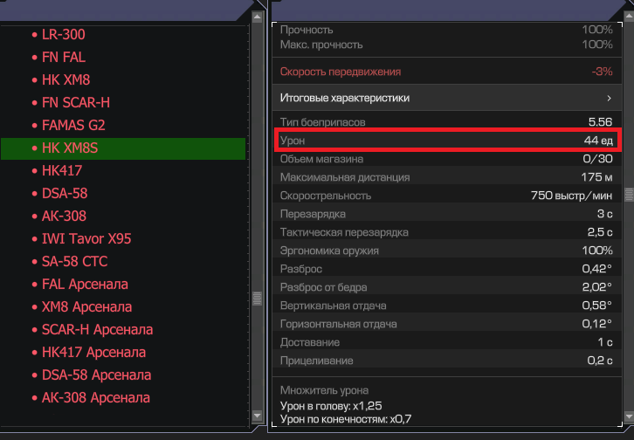Click the Скорострельность row
Viewport: 634px width, 440px height.
click(447, 196)
